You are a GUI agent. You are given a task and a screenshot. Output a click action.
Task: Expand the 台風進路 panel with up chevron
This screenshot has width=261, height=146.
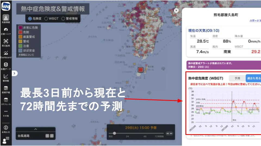tap(35, 129)
